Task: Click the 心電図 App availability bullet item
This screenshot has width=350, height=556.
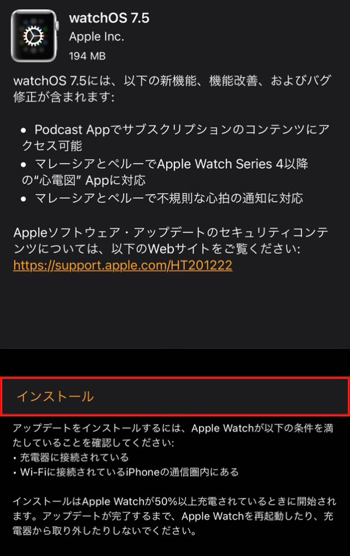Action: pos(165,172)
